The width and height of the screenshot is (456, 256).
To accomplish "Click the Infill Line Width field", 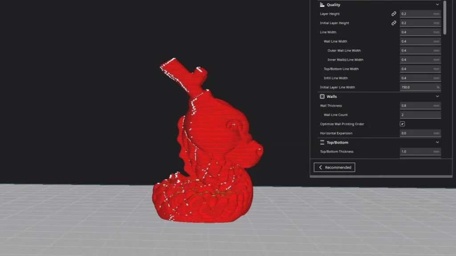I will click(420, 78).
